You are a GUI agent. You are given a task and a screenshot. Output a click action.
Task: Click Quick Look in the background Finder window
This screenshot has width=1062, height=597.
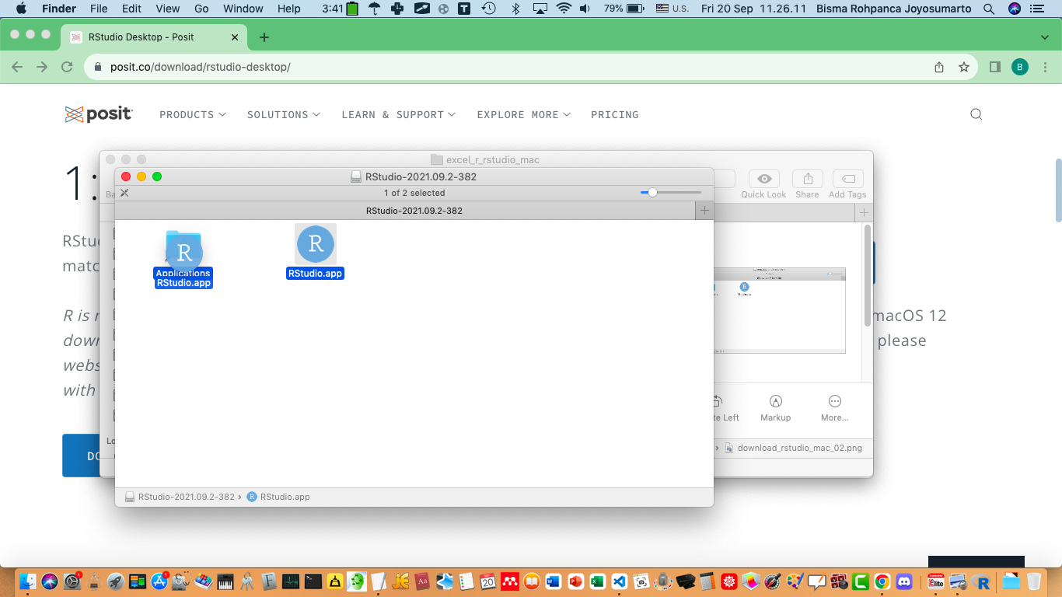click(x=763, y=184)
